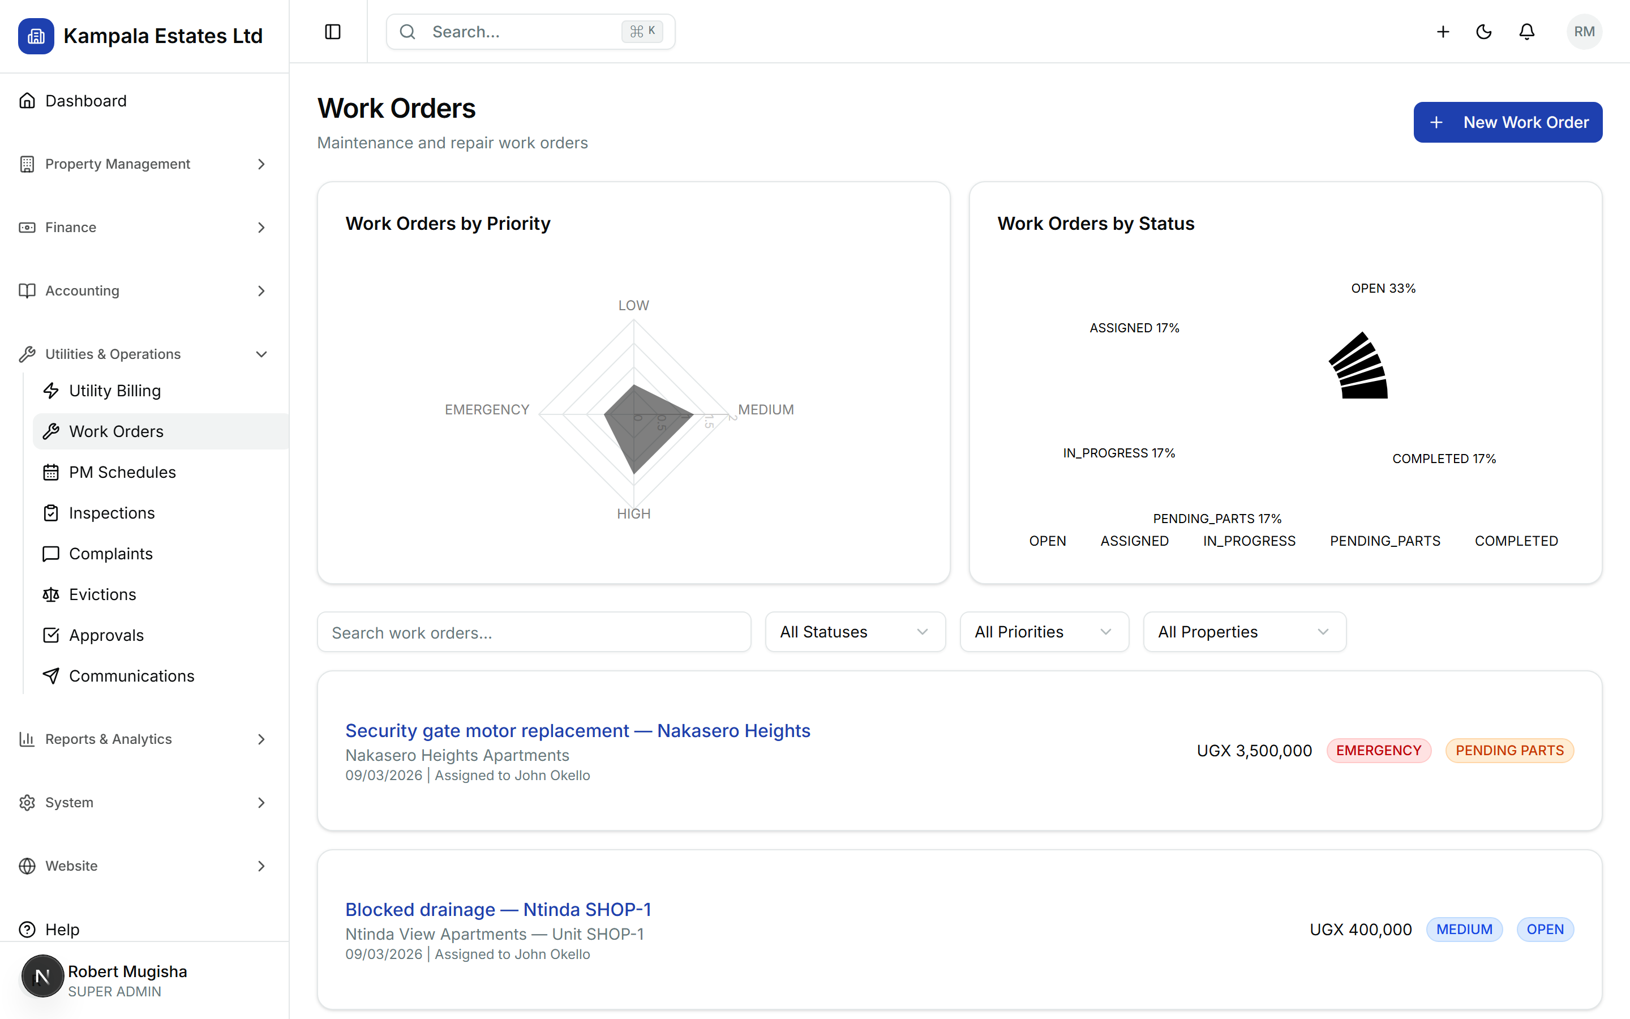Toggle OPEN legend item in status chart
Screen dimensions: 1630x1019
[x=1048, y=541]
